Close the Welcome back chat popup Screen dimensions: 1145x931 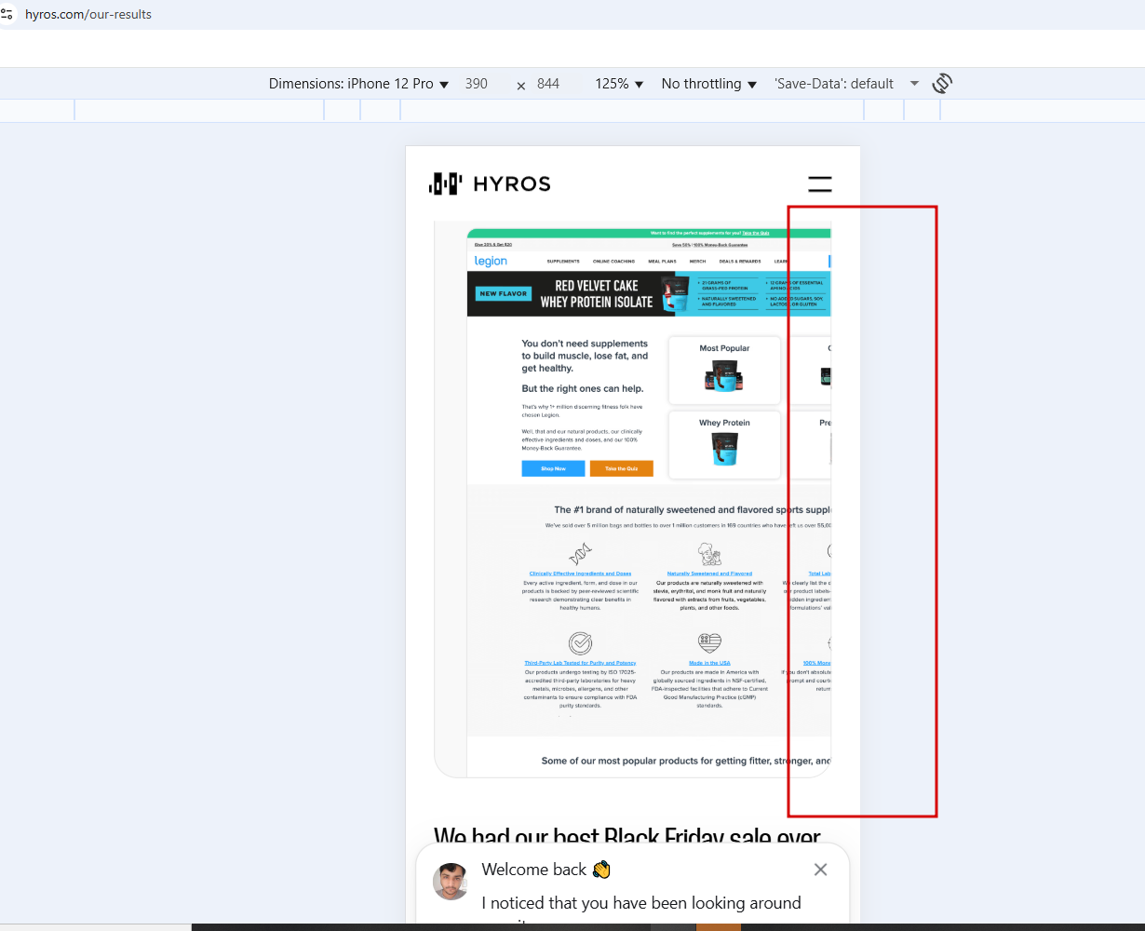pos(820,870)
